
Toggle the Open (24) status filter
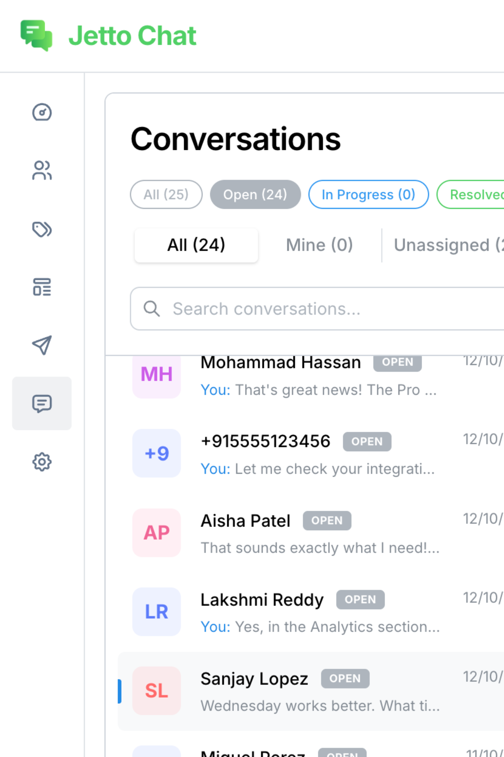coord(255,194)
